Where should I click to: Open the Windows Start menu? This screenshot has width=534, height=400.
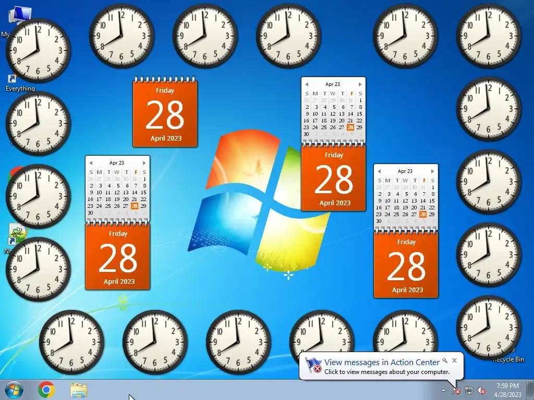14,390
